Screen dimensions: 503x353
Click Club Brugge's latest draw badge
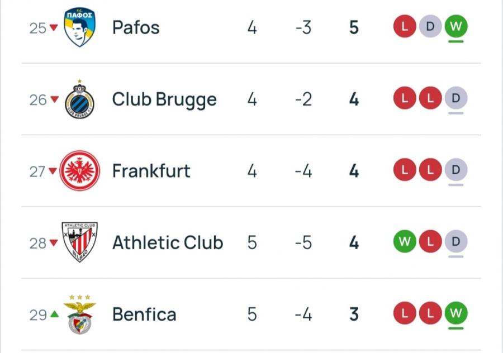455,98
